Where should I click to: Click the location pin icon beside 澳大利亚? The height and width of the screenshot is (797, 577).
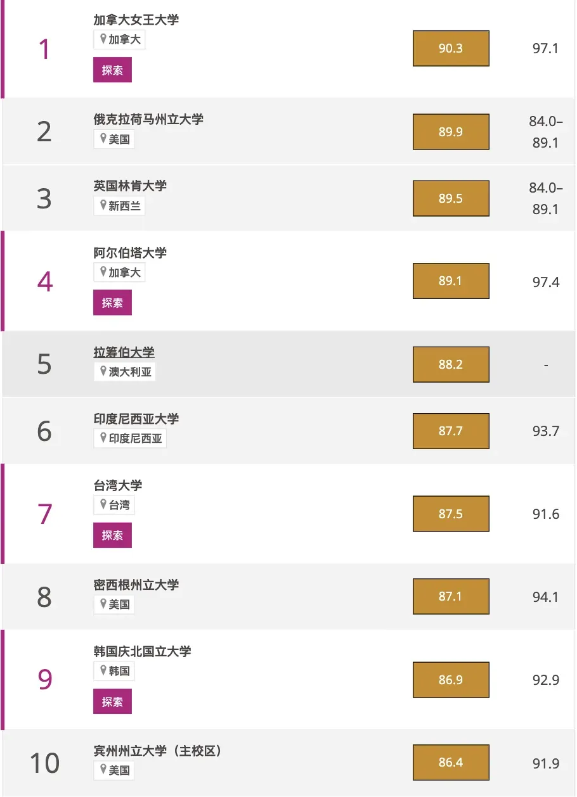(x=103, y=371)
